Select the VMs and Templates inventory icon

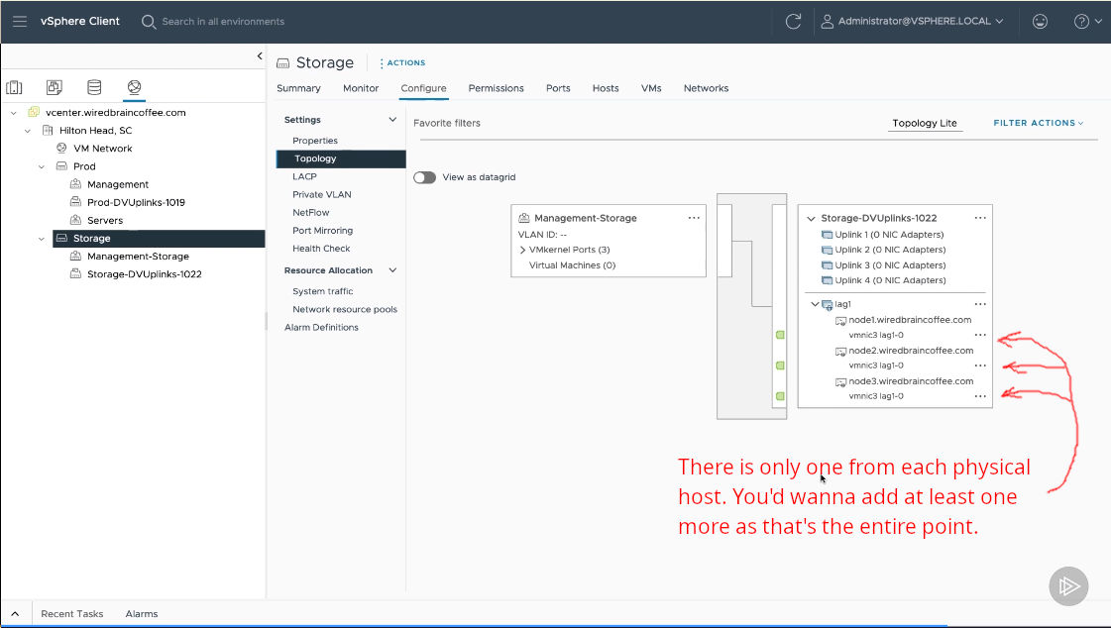(55, 88)
